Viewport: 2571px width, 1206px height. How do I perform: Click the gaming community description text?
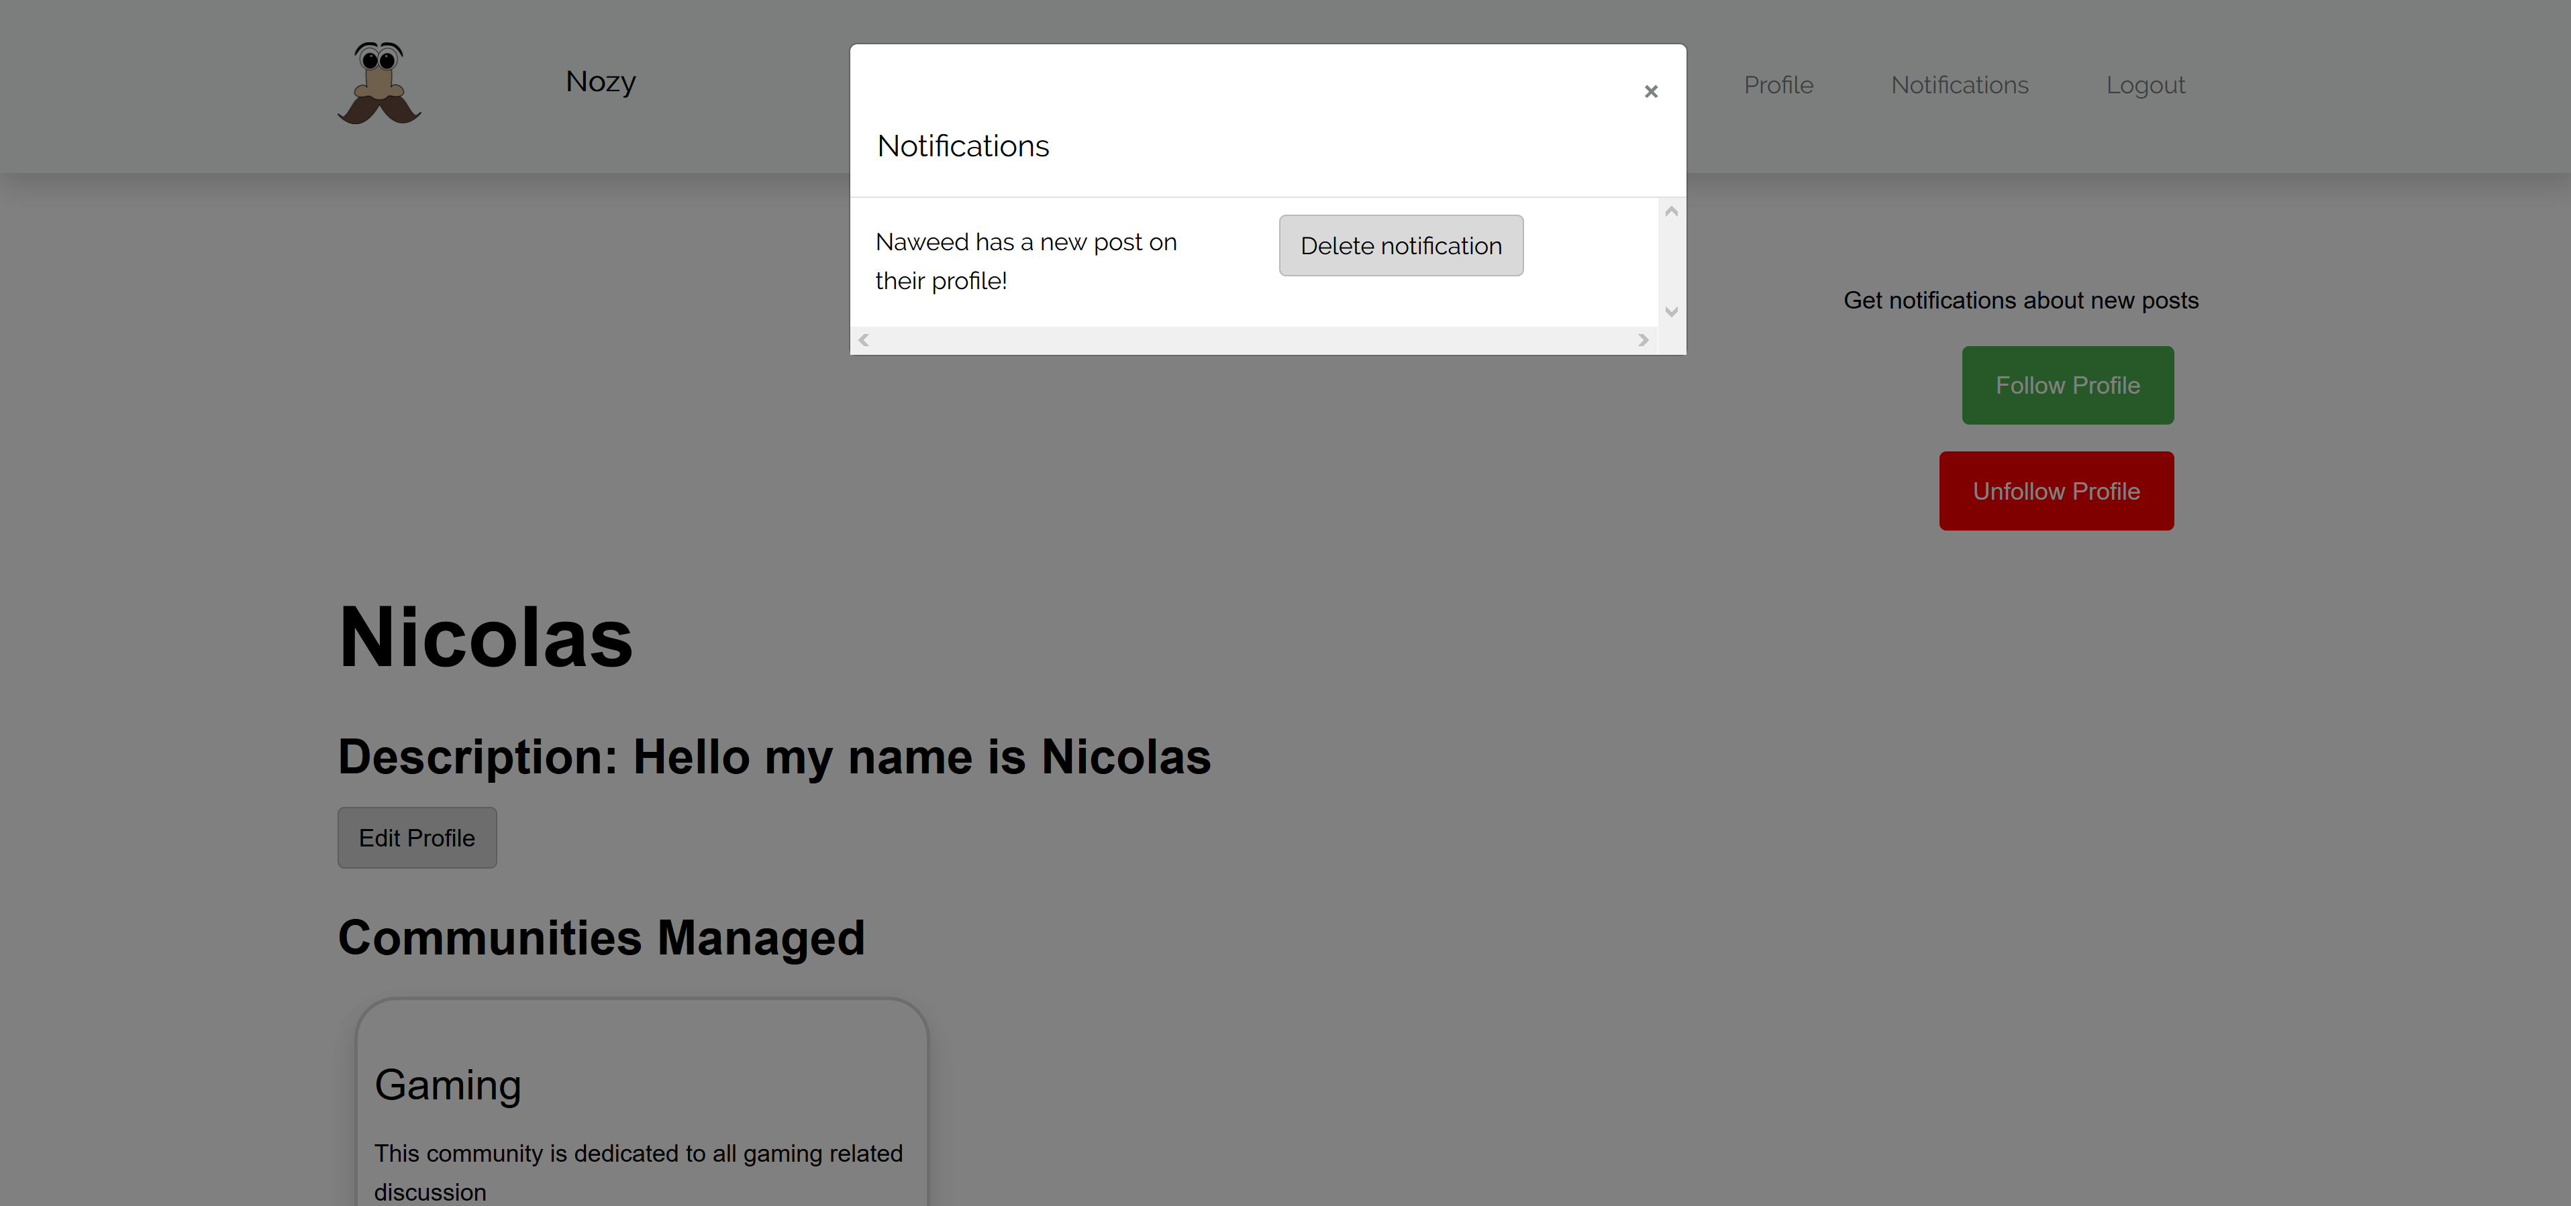[x=639, y=1172]
